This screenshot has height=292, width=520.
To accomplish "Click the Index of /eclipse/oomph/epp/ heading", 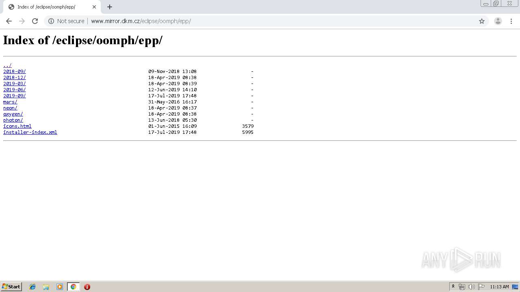I will (83, 40).
